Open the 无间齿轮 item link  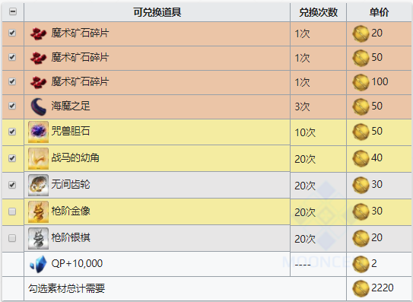pyautogui.click(x=71, y=184)
